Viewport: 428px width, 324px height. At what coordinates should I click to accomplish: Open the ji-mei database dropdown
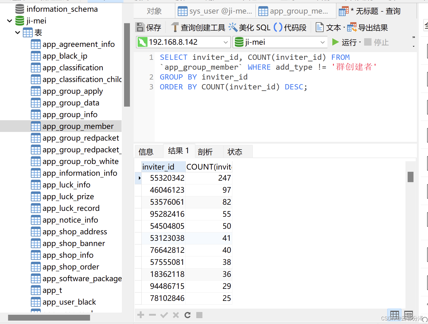(x=322, y=42)
